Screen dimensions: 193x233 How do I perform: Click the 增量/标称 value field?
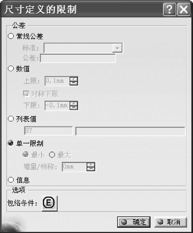tap(74, 167)
